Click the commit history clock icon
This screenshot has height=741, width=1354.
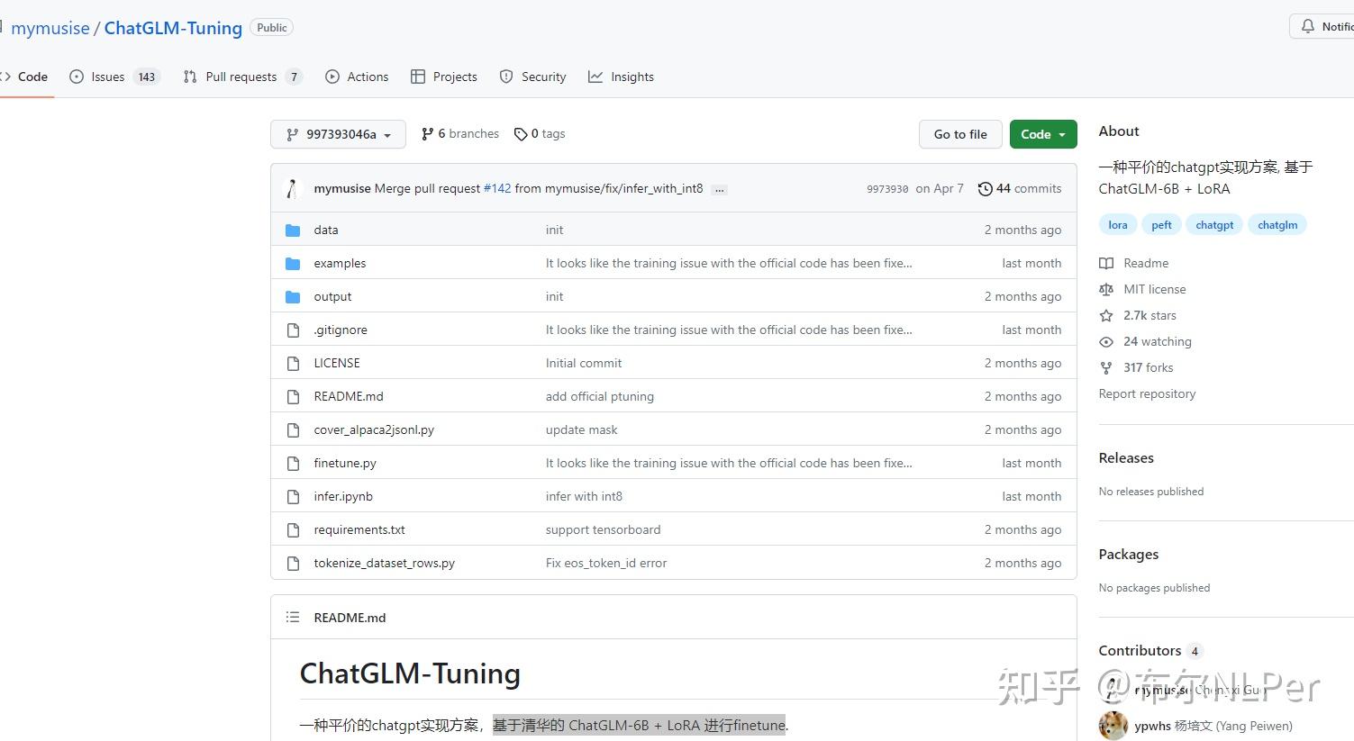pos(985,188)
